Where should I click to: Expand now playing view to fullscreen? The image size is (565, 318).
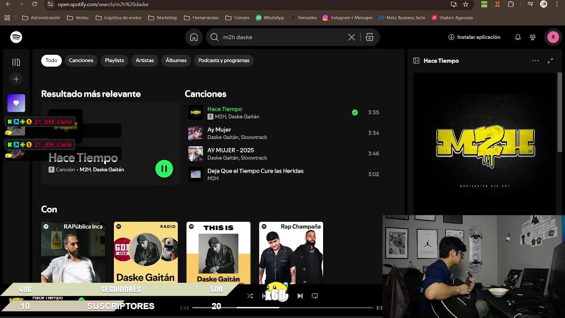click(x=550, y=61)
